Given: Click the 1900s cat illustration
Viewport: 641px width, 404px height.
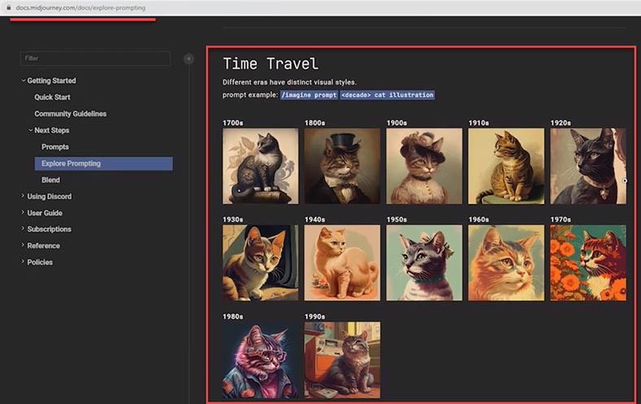Looking at the screenshot, I should pyautogui.click(x=425, y=167).
